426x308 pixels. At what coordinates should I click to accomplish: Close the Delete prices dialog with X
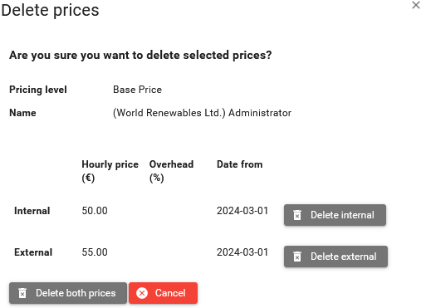point(416,5)
